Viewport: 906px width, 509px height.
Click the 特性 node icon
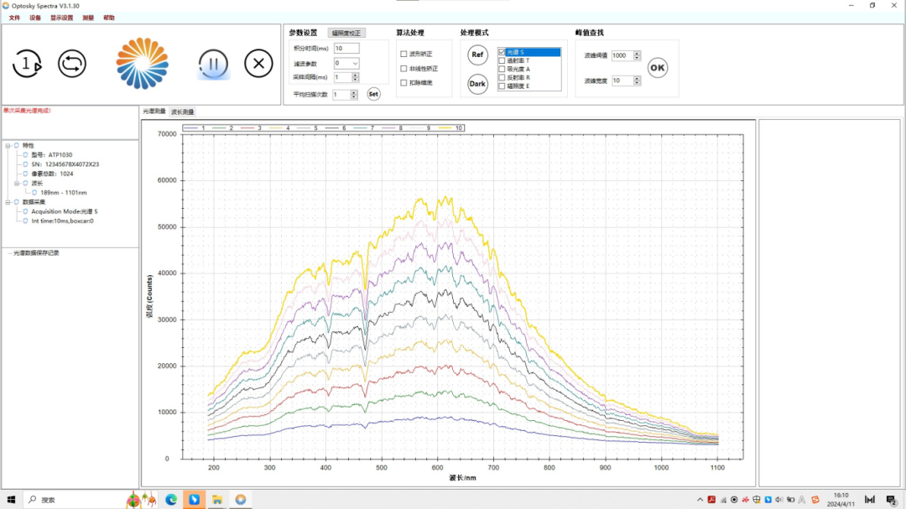(x=16, y=146)
